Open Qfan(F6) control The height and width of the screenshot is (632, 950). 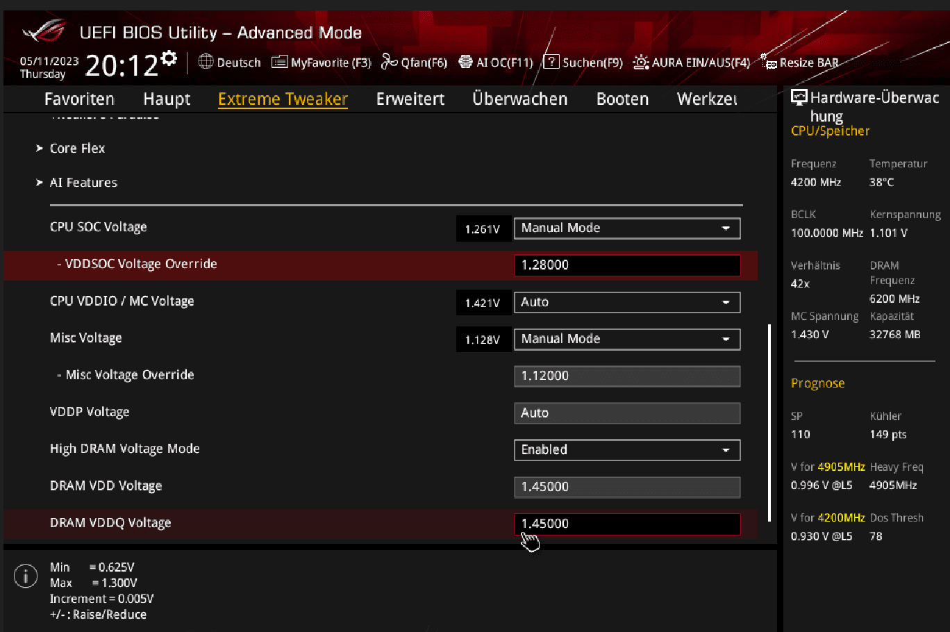point(415,63)
